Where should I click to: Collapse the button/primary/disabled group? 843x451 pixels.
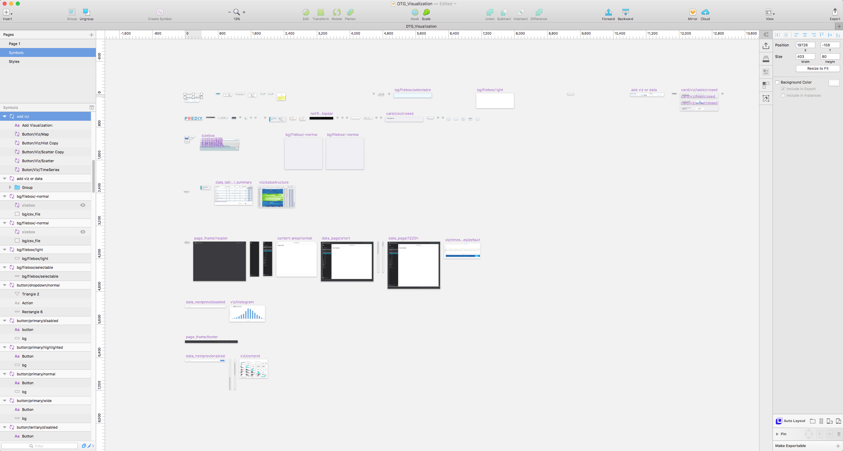pos(5,320)
